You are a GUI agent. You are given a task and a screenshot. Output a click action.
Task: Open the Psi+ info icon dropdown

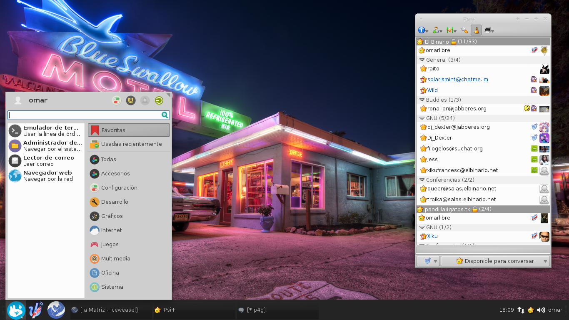423,30
